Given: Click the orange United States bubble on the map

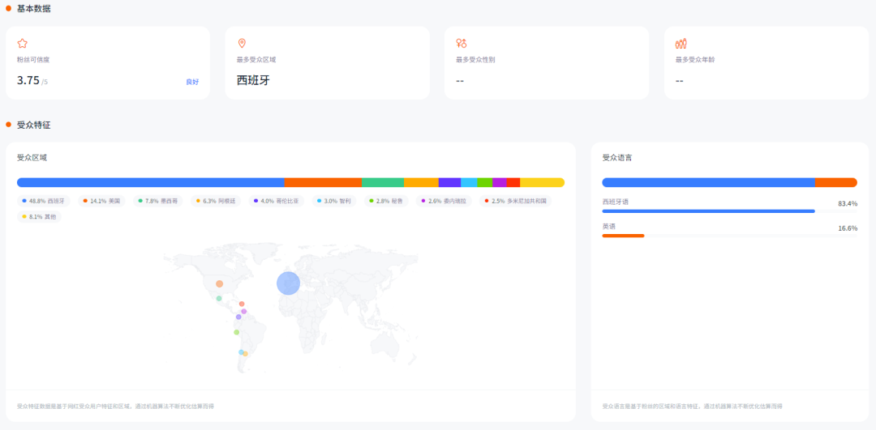Looking at the screenshot, I should coord(220,284).
